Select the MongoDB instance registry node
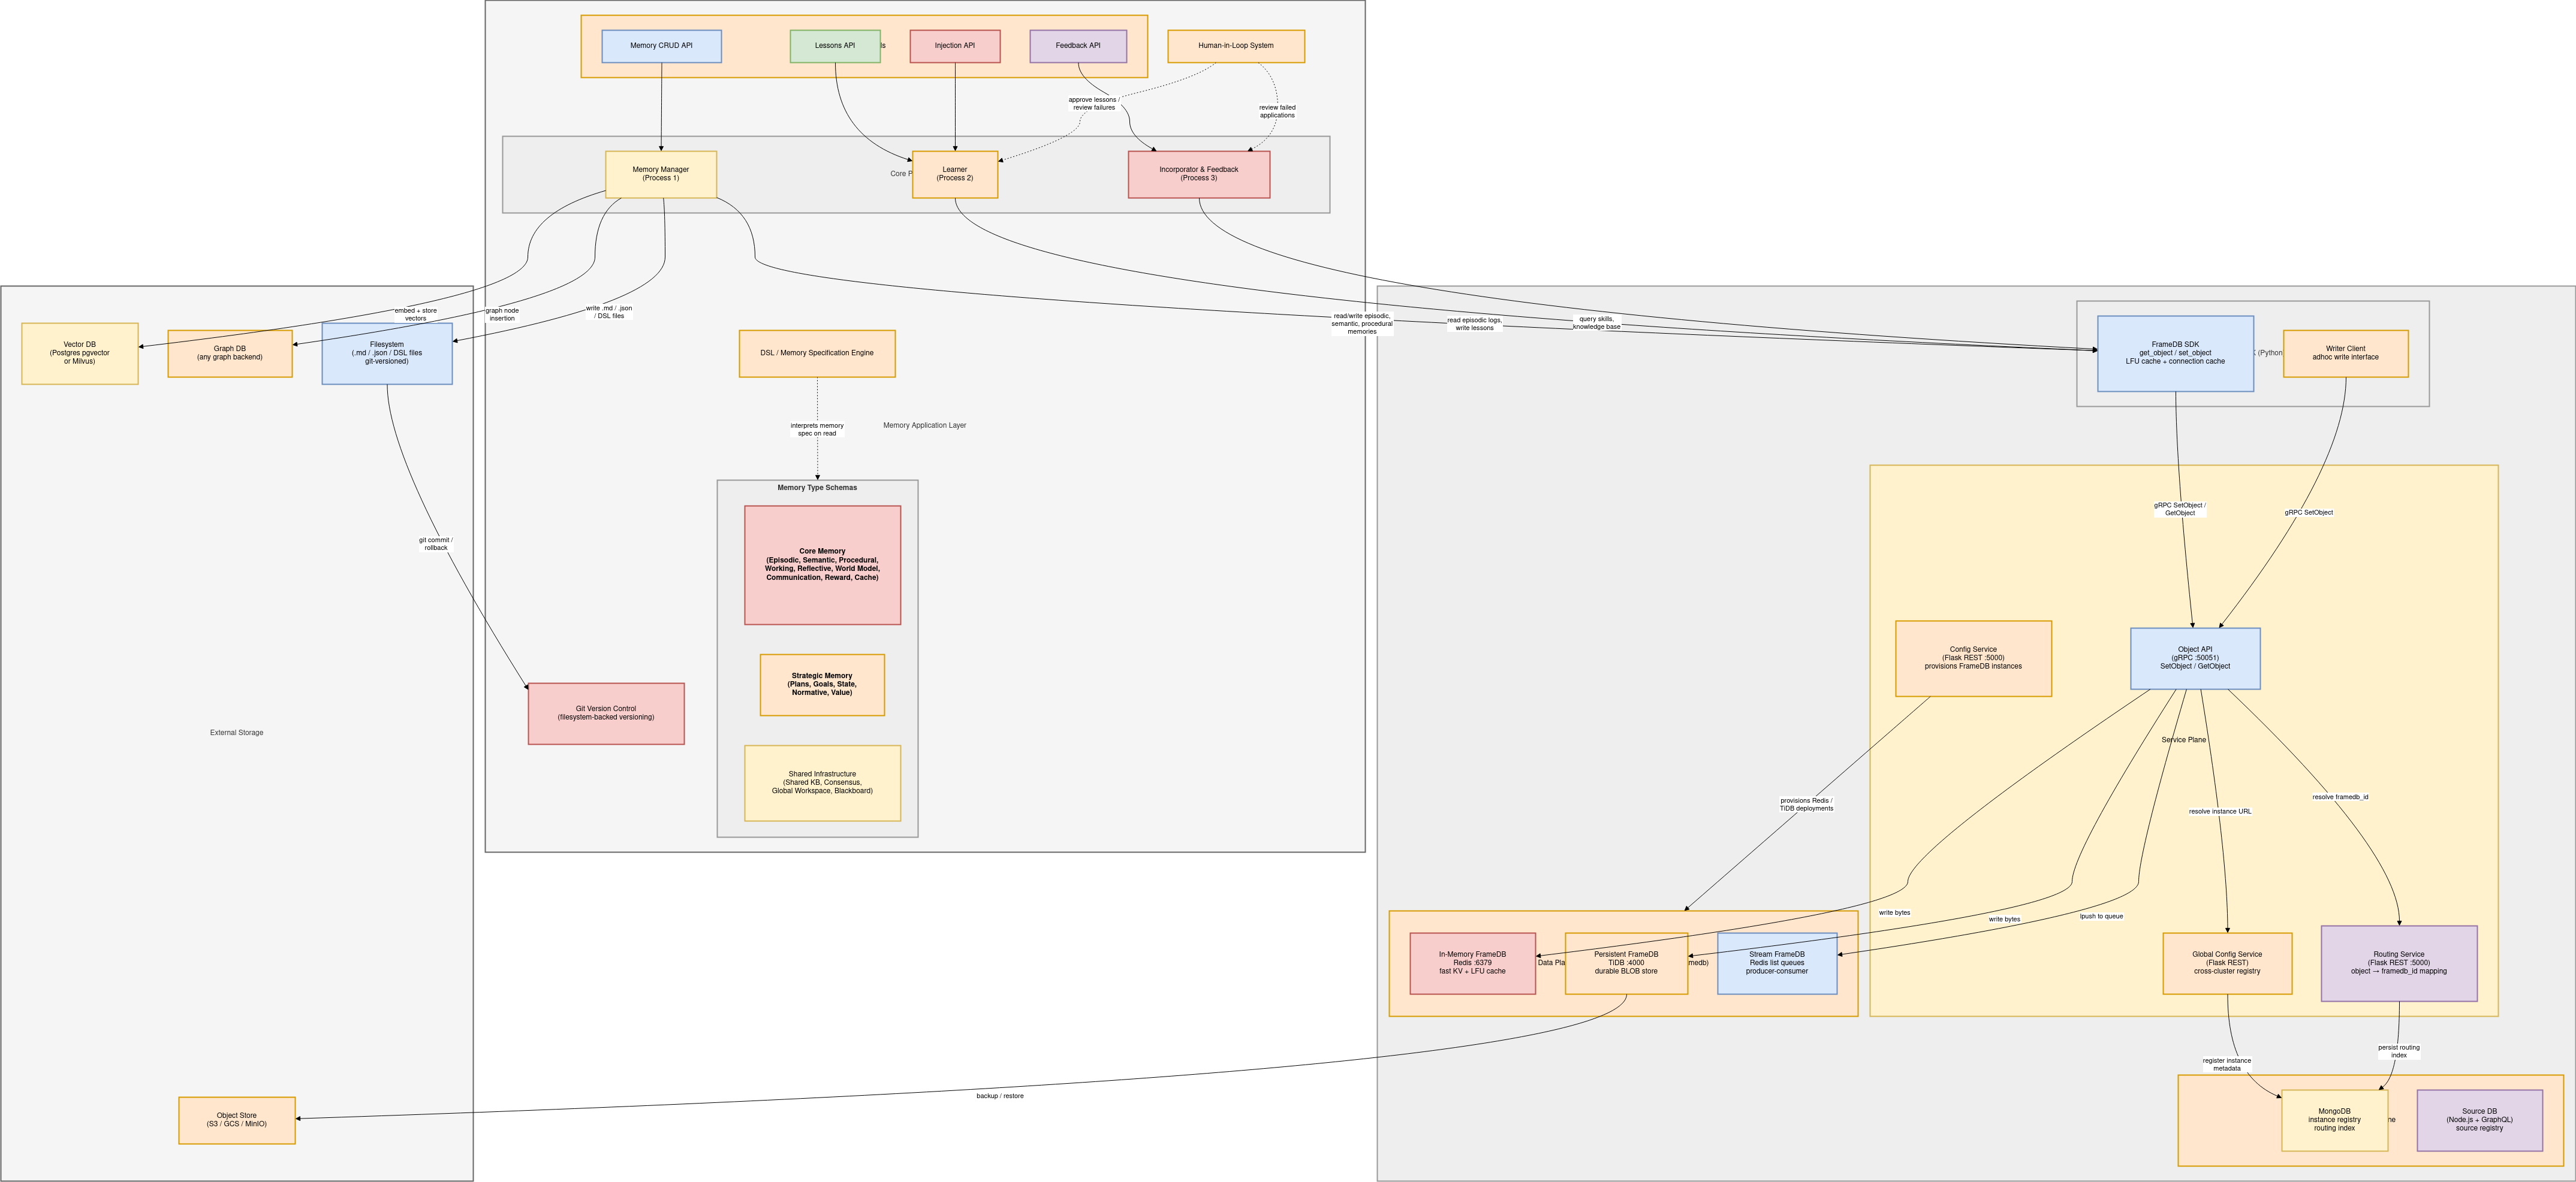This screenshot has width=2576, height=1182. [2334, 1120]
